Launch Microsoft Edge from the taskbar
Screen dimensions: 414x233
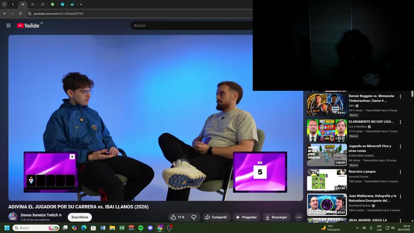click(84, 228)
